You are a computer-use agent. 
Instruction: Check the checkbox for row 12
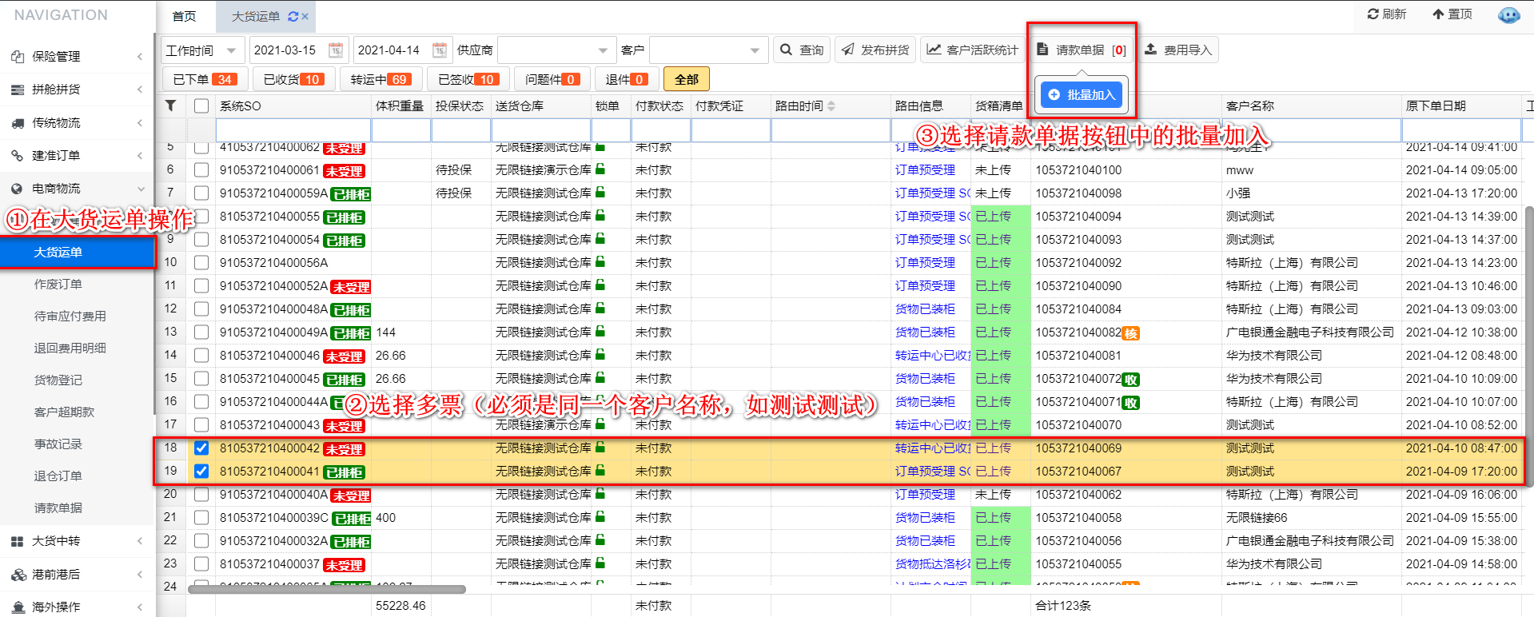click(201, 309)
